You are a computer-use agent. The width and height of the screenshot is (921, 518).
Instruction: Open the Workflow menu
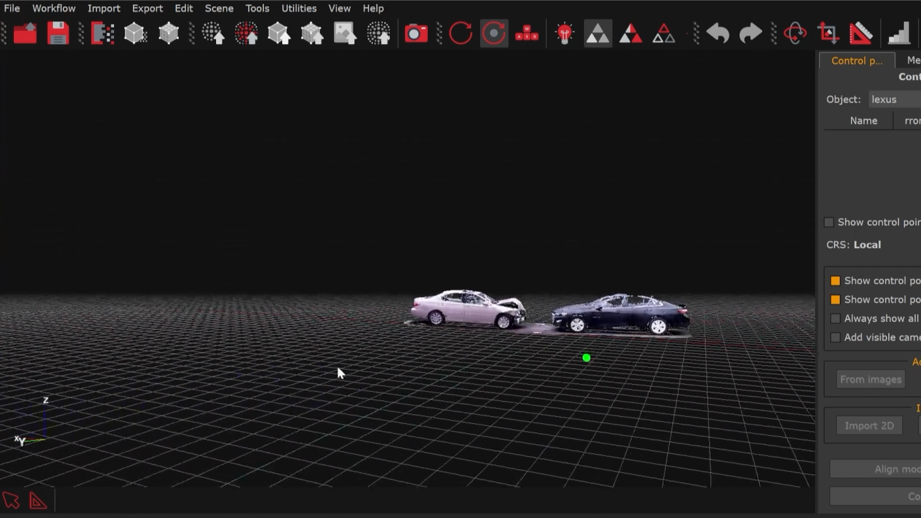54,8
